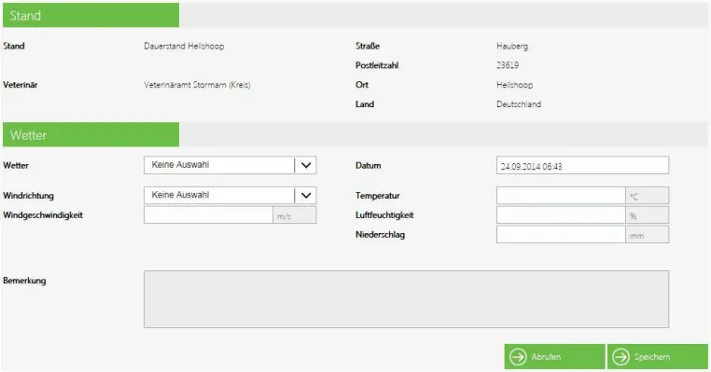Open the Wetter dropdown arrow

(x=306, y=165)
